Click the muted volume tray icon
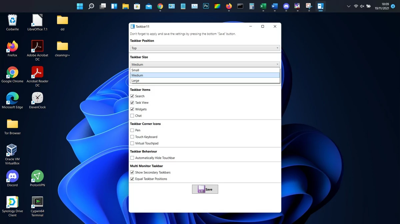 pos(362,6)
